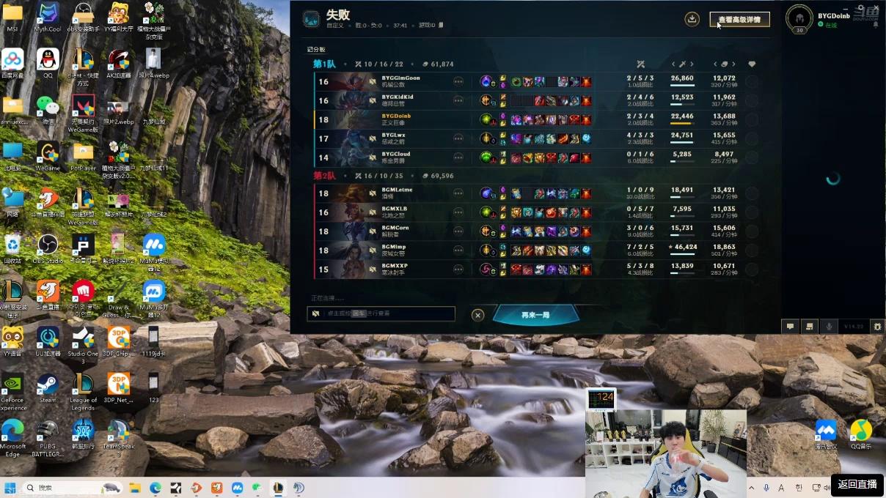
Task: Toggle chat mute for BYGGimGoon
Action: (x=372, y=81)
